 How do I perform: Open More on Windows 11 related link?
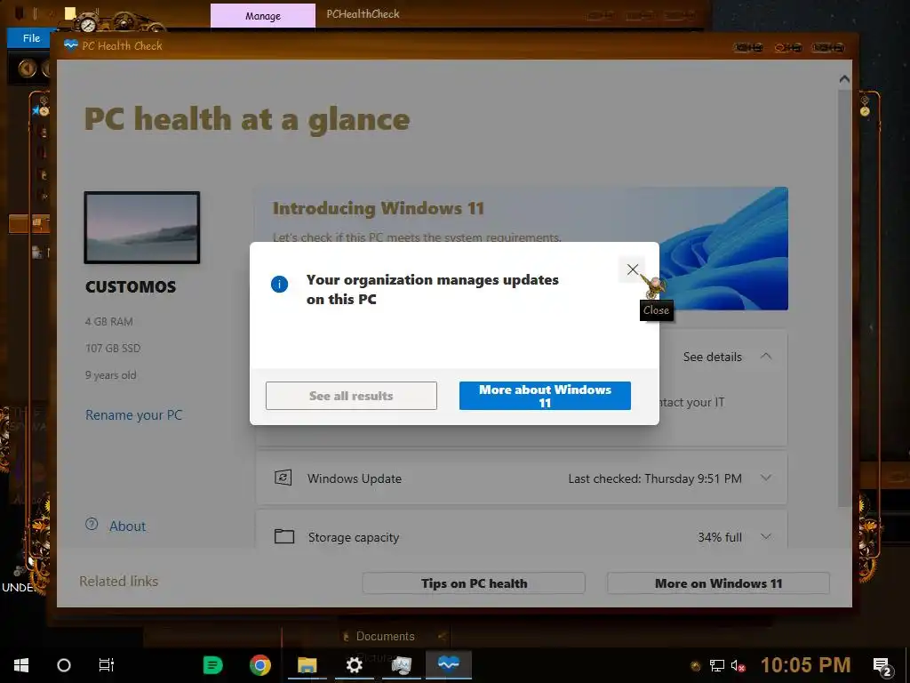[718, 583]
